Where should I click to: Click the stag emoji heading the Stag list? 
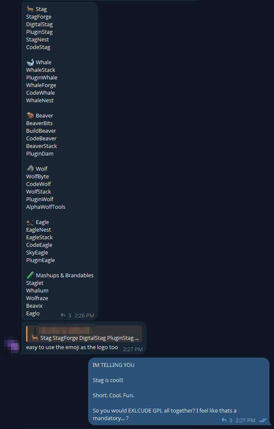tap(30, 9)
